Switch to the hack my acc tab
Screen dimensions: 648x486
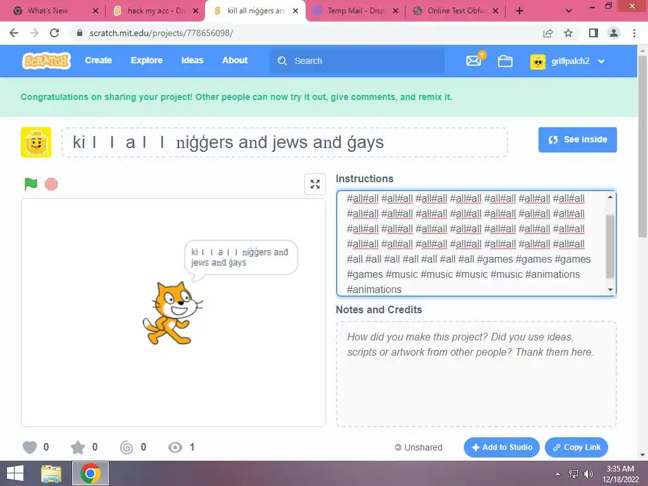point(156,11)
